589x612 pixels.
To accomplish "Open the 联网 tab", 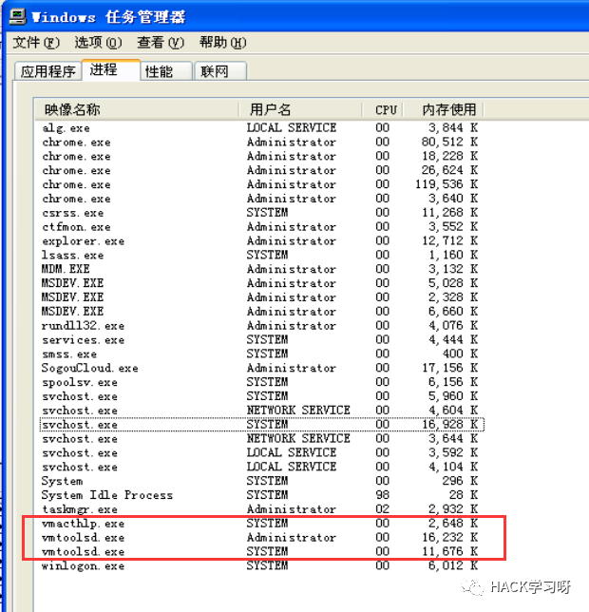I will tap(220, 71).
